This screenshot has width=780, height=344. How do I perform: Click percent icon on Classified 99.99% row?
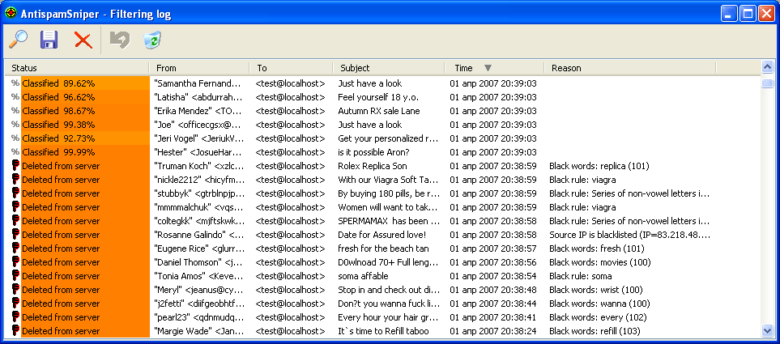tap(15, 151)
